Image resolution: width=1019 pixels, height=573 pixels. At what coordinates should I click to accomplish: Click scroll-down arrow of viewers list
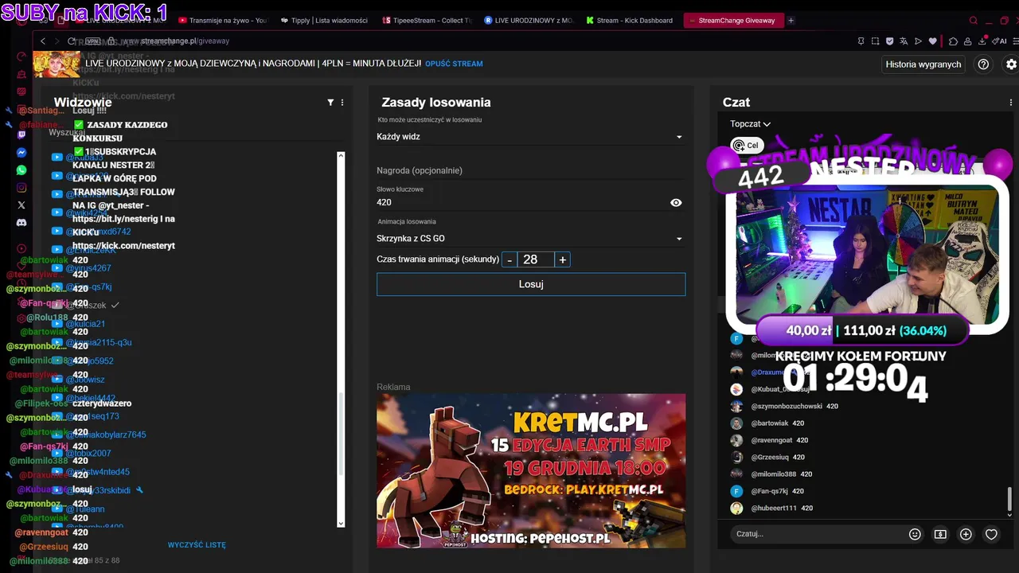tap(341, 523)
